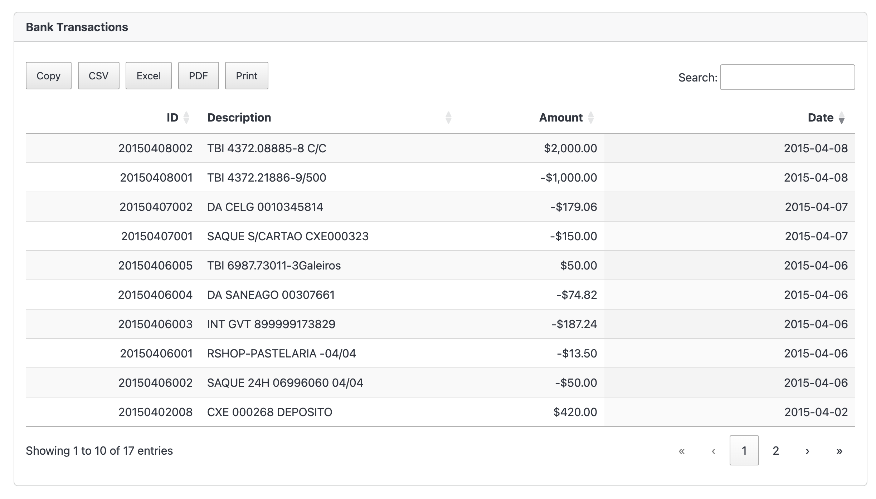Click the previous-page left chevron

[x=713, y=451]
